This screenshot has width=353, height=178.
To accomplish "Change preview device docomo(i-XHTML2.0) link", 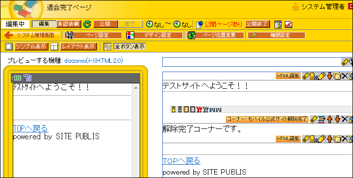I will [94, 60].
